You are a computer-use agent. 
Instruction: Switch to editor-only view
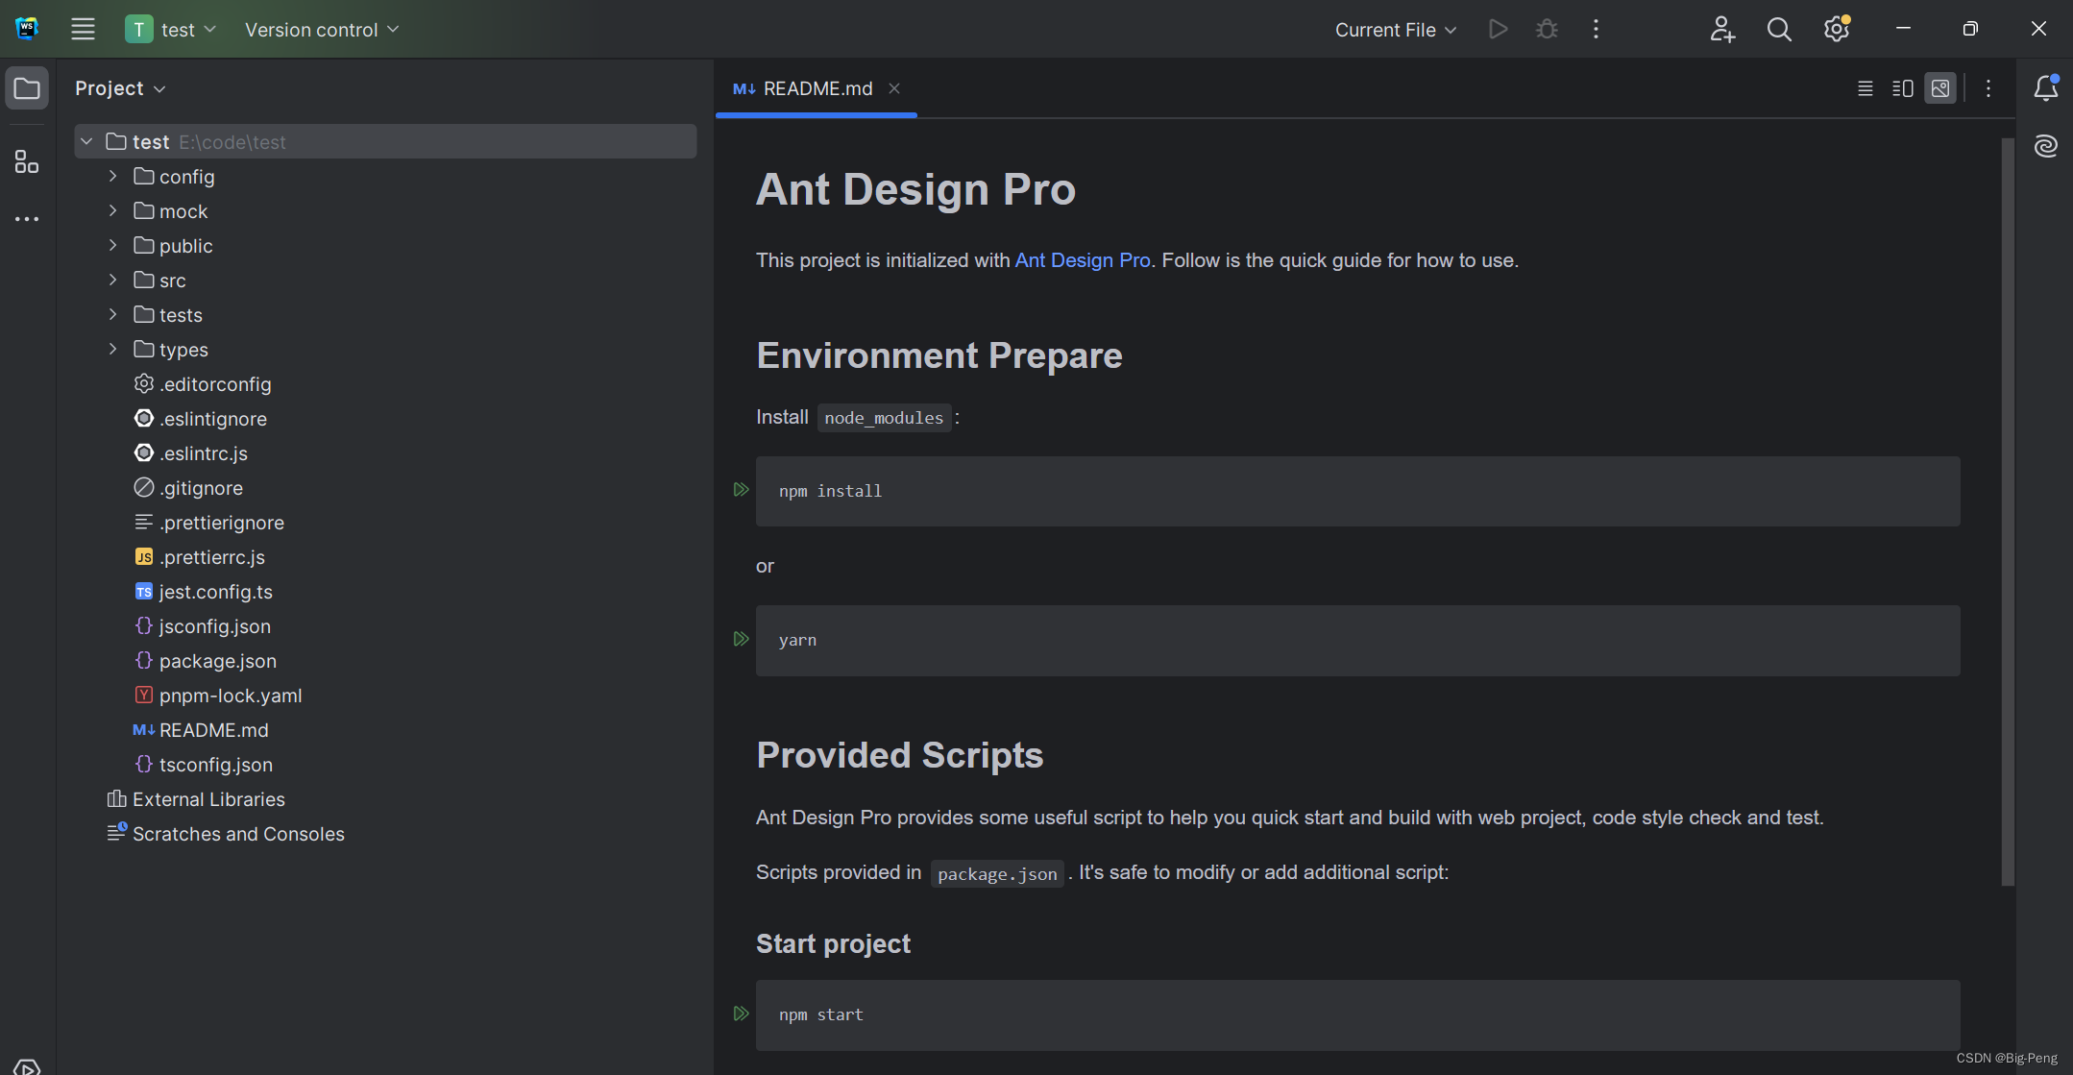(x=1866, y=88)
